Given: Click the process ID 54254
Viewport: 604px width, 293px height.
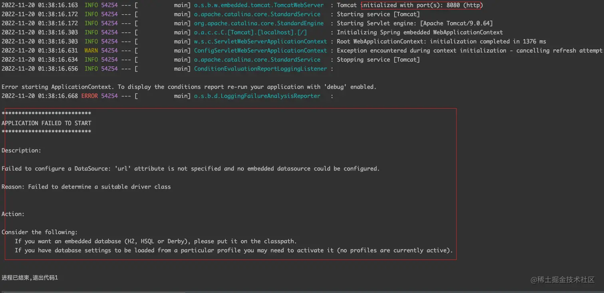Looking at the screenshot, I should pos(109,5).
